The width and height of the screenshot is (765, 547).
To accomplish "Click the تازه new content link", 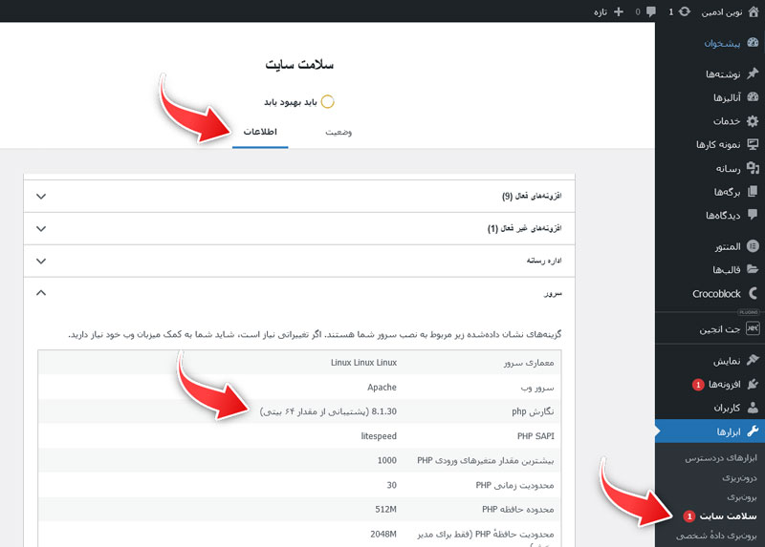I will coord(601,12).
